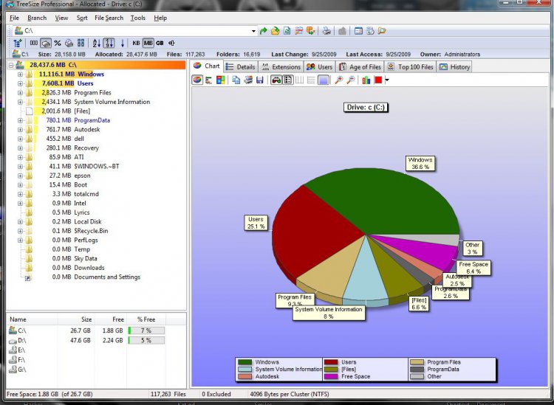554x405 pixels.
Task: Switch to the Extensions tab
Action: point(281,66)
